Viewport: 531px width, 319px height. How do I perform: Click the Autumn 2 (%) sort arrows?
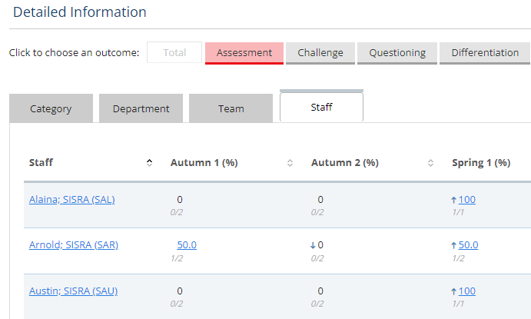tap(431, 163)
